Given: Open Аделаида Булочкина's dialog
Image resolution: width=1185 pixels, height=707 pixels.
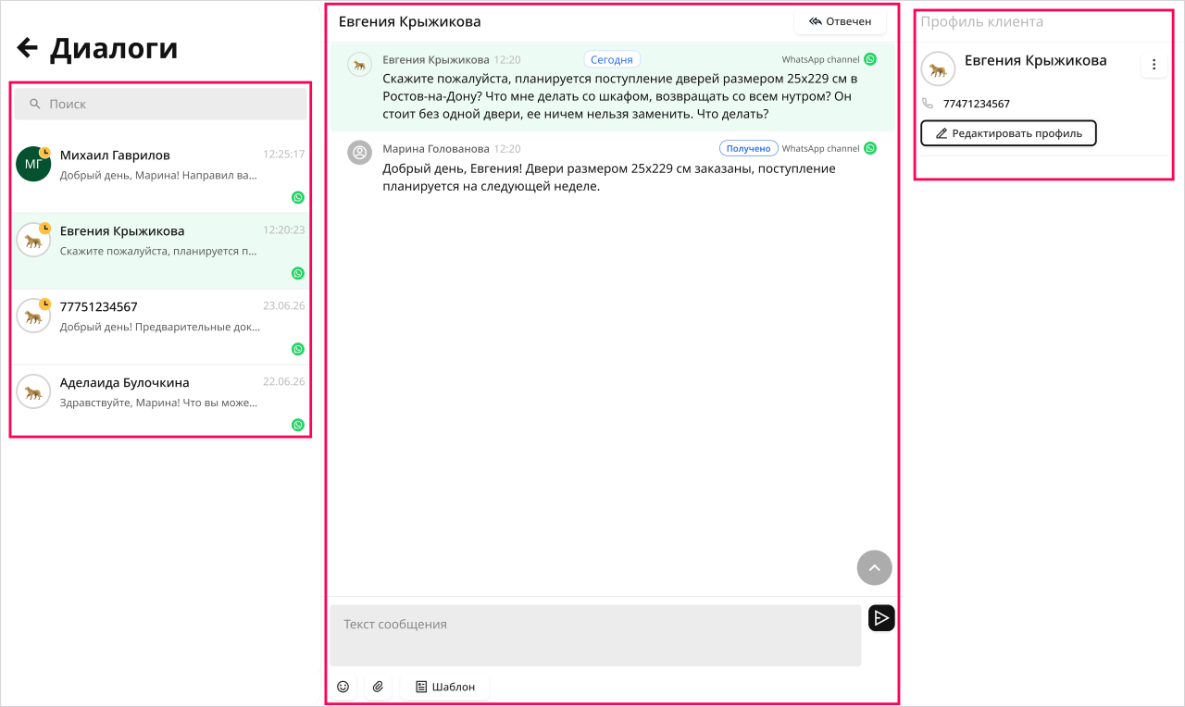Looking at the screenshot, I should coord(160,402).
